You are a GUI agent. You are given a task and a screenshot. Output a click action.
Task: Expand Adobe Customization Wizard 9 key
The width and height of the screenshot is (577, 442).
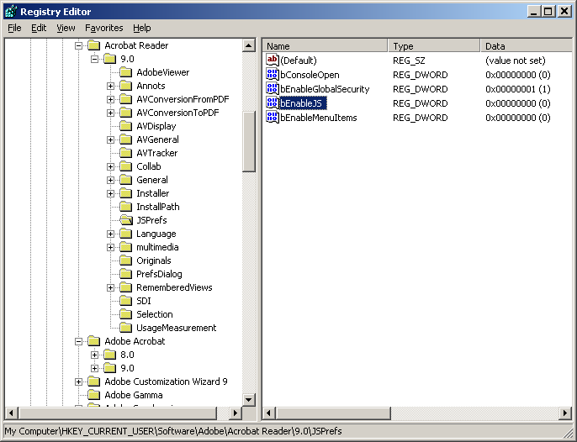coord(78,381)
